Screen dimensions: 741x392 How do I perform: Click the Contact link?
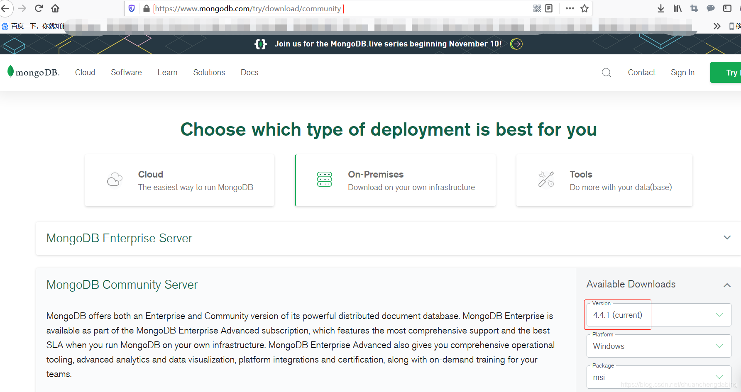[x=641, y=73]
